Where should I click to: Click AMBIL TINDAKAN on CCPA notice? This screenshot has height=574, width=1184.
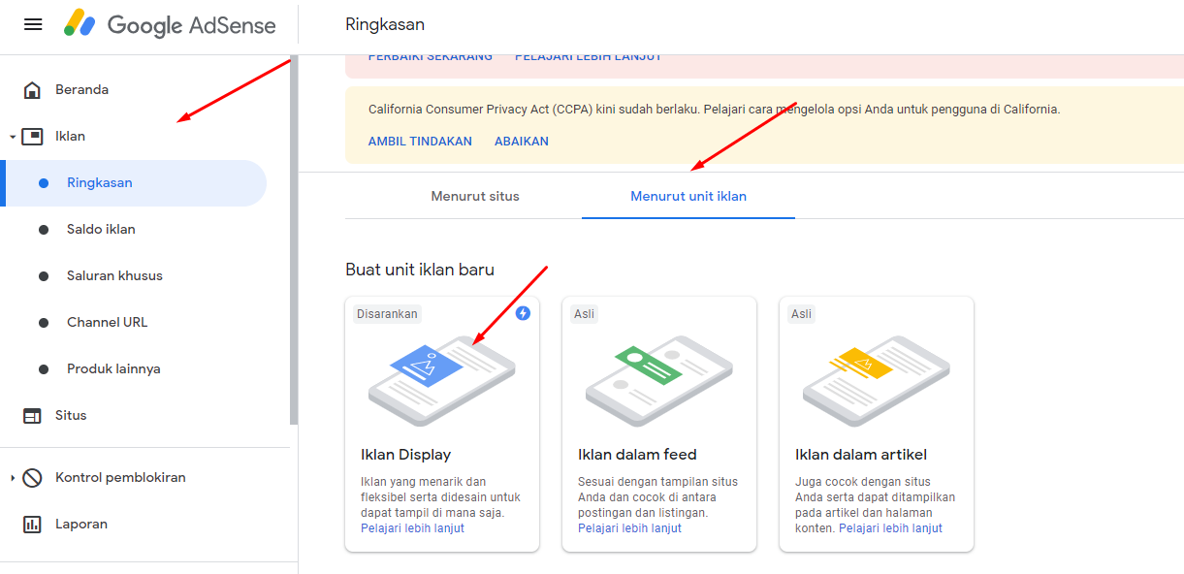coord(420,142)
